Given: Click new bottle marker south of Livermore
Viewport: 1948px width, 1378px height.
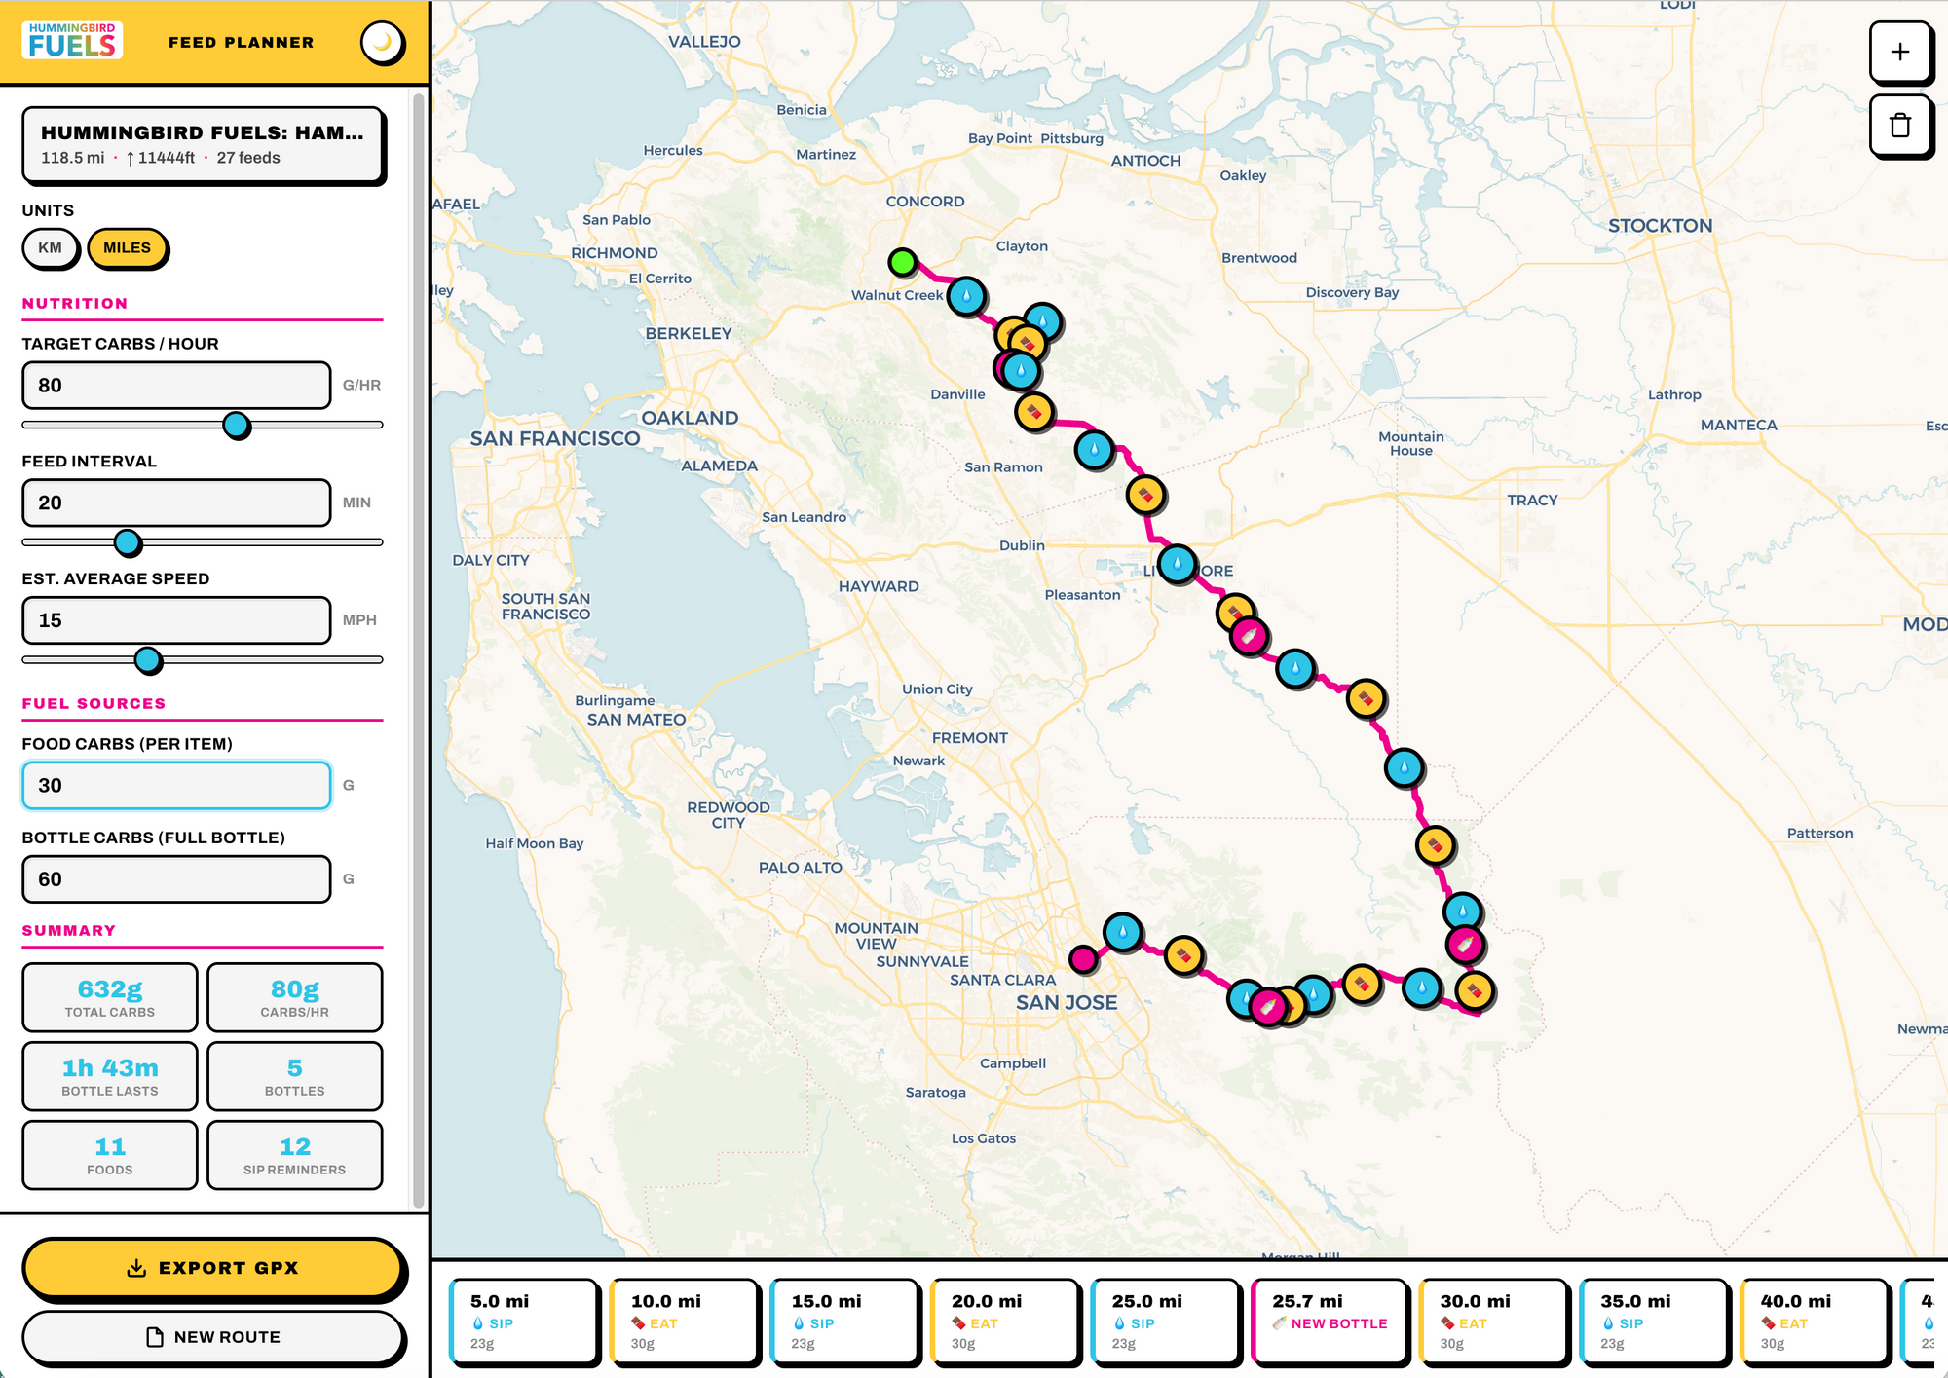Looking at the screenshot, I should 1250,637.
